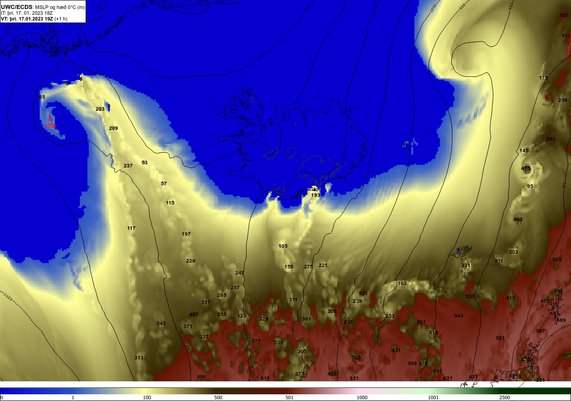Viewport: 571px width, 401px height.
Task: Click the map value '735'
Action: pos(534,368)
